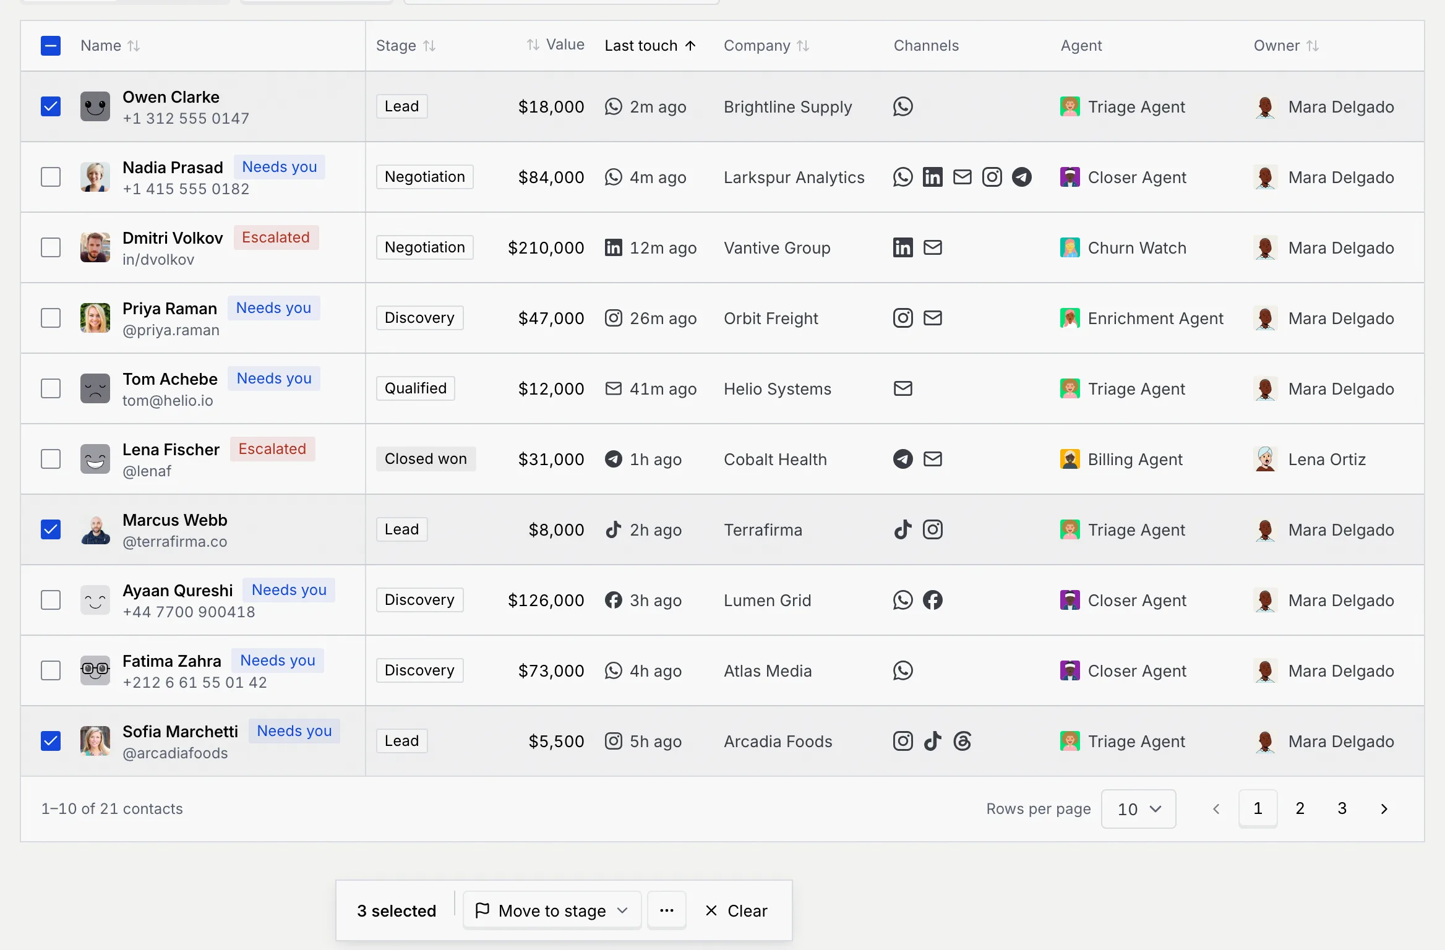The image size is (1445, 950).
Task: Click Billing Agent avatar in Lena Fischer row
Action: pyautogui.click(x=1070, y=459)
